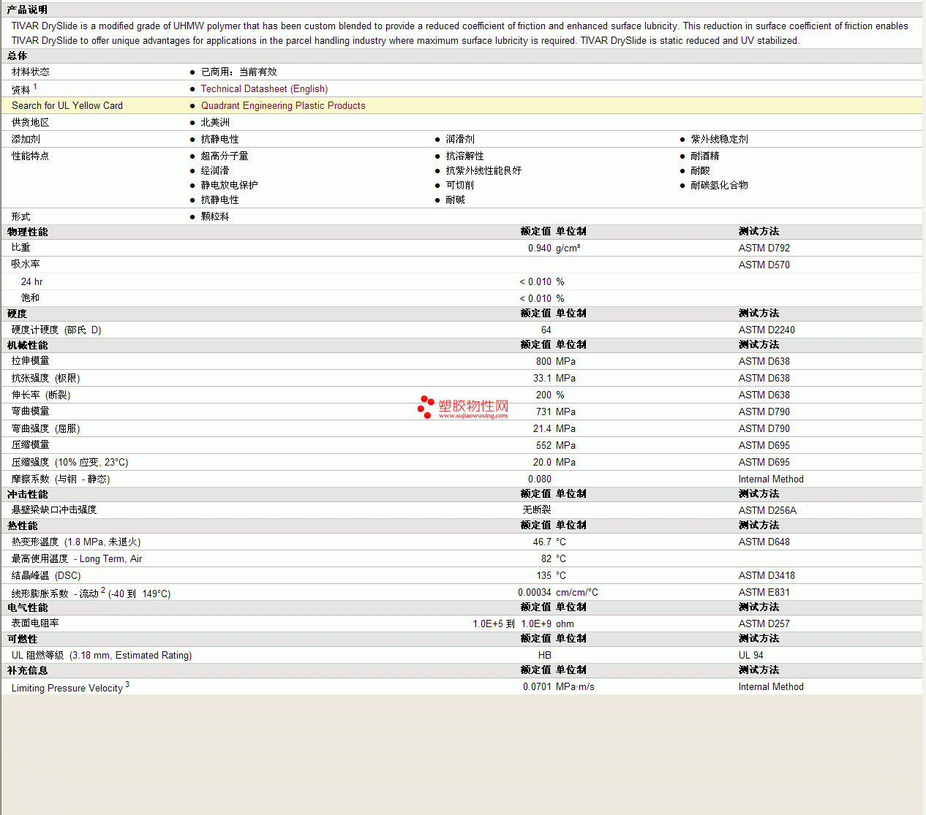The height and width of the screenshot is (815, 926).
Task: Click the 资料 row label
Action: point(21,90)
